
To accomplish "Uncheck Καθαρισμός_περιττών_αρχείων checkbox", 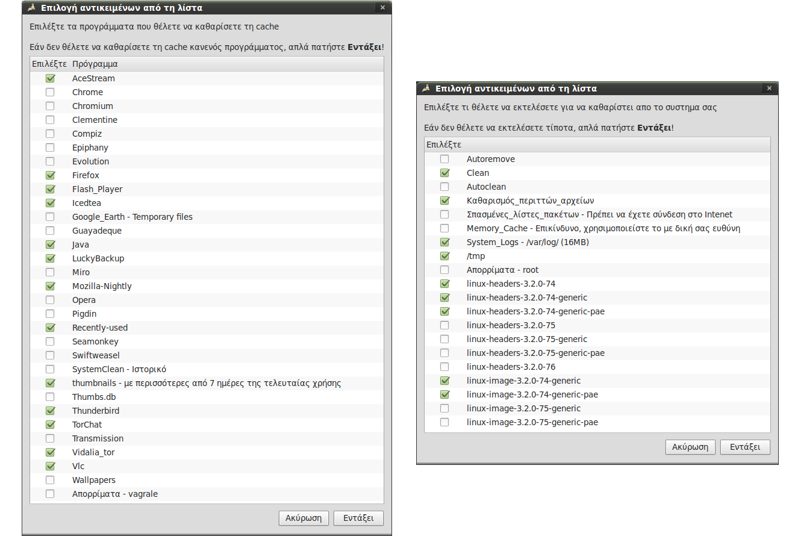I will tap(444, 201).
